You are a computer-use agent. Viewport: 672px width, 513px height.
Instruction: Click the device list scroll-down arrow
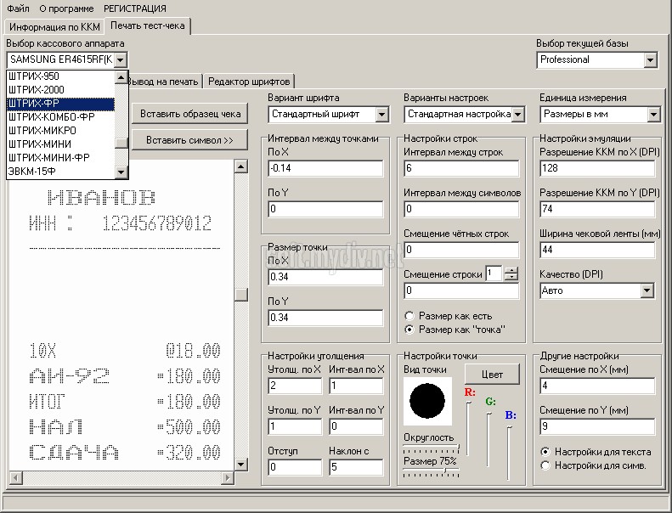click(121, 172)
